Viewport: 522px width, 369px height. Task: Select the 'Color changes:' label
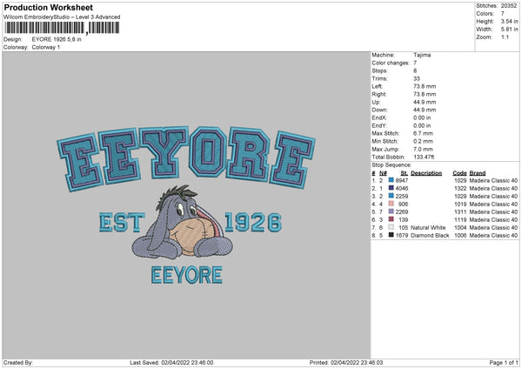point(391,63)
